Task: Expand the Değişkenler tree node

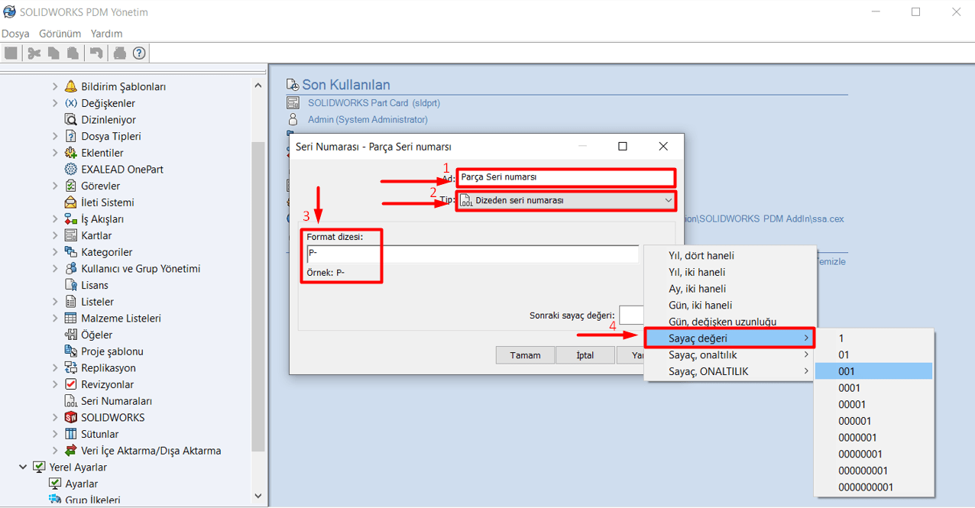Action: [55, 103]
